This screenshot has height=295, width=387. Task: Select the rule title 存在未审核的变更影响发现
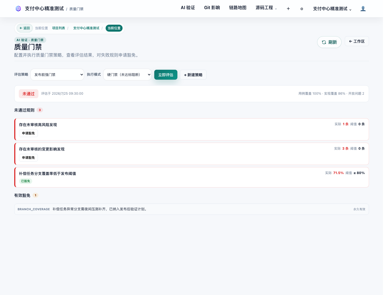pyautogui.click(x=42, y=149)
